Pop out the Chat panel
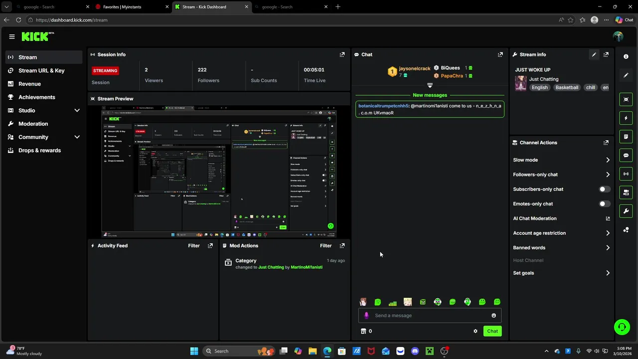The image size is (638, 359). 500,54
